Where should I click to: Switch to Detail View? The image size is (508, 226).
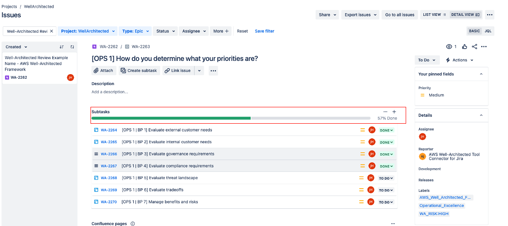click(x=465, y=15)
